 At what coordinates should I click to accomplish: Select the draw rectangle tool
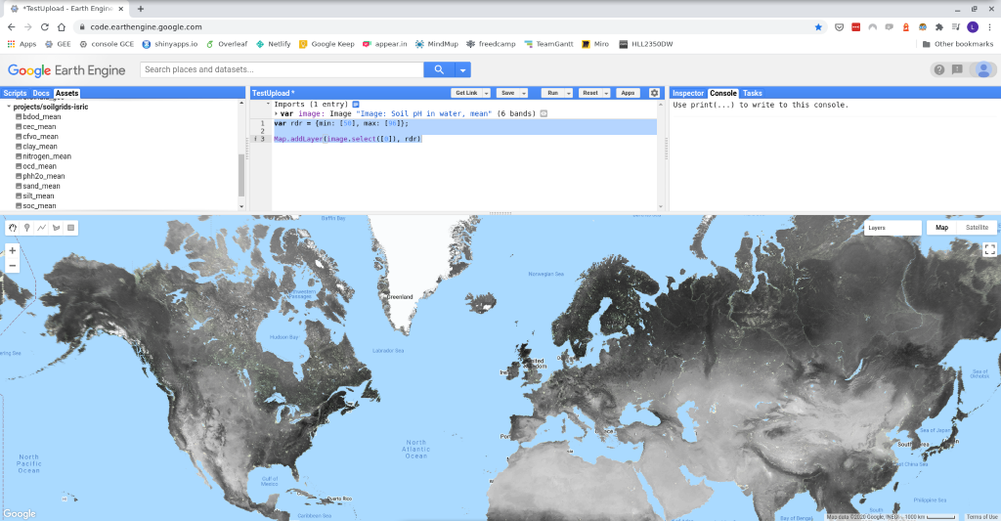click(70, 228)
